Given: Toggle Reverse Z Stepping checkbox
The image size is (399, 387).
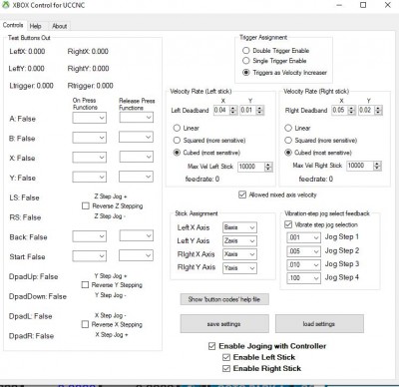Looking at the screenshot, I should tap(86, 206).
